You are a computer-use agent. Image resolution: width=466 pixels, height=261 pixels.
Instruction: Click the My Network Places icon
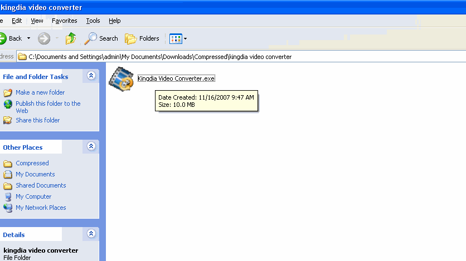8,208
